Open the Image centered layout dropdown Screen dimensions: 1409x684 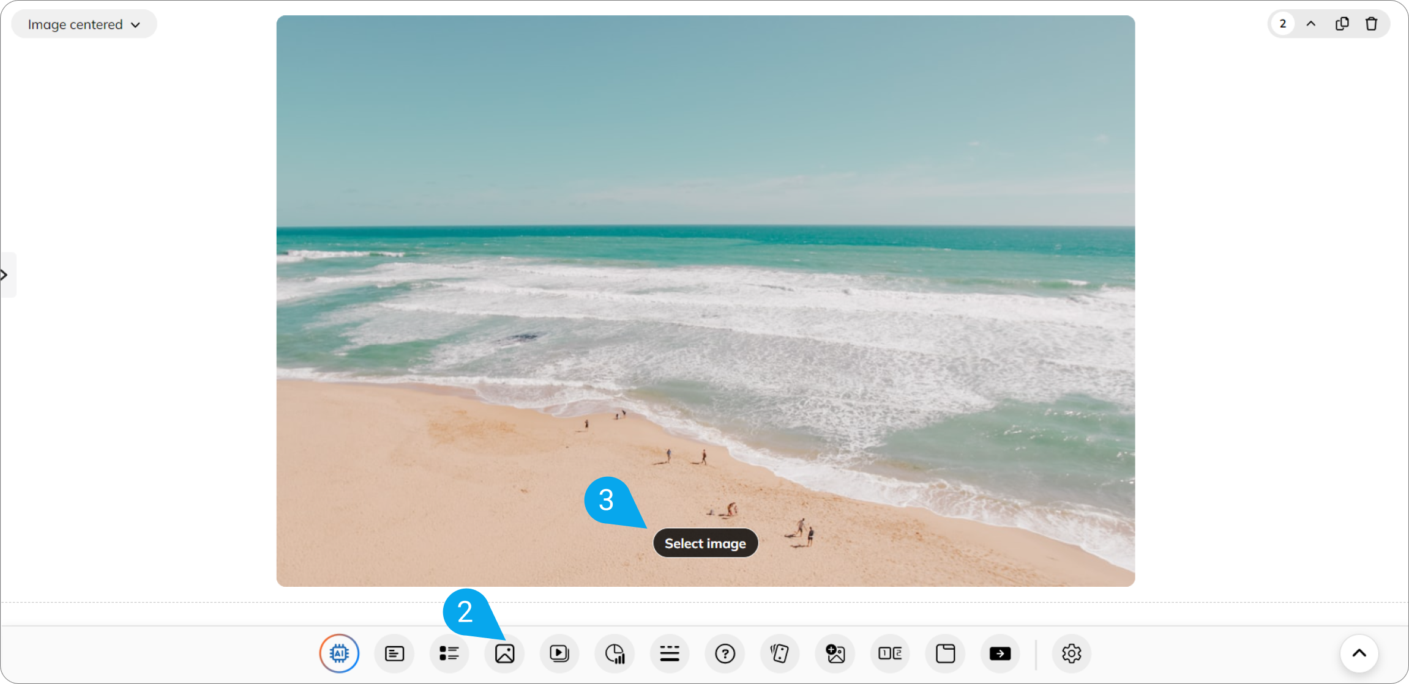84,24
